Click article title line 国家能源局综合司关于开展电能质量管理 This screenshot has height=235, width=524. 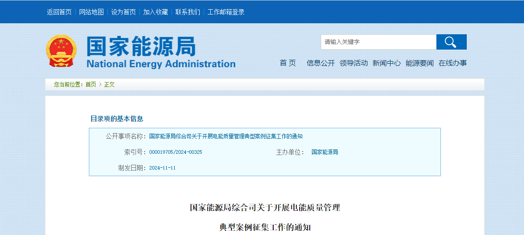coord(265,208)
